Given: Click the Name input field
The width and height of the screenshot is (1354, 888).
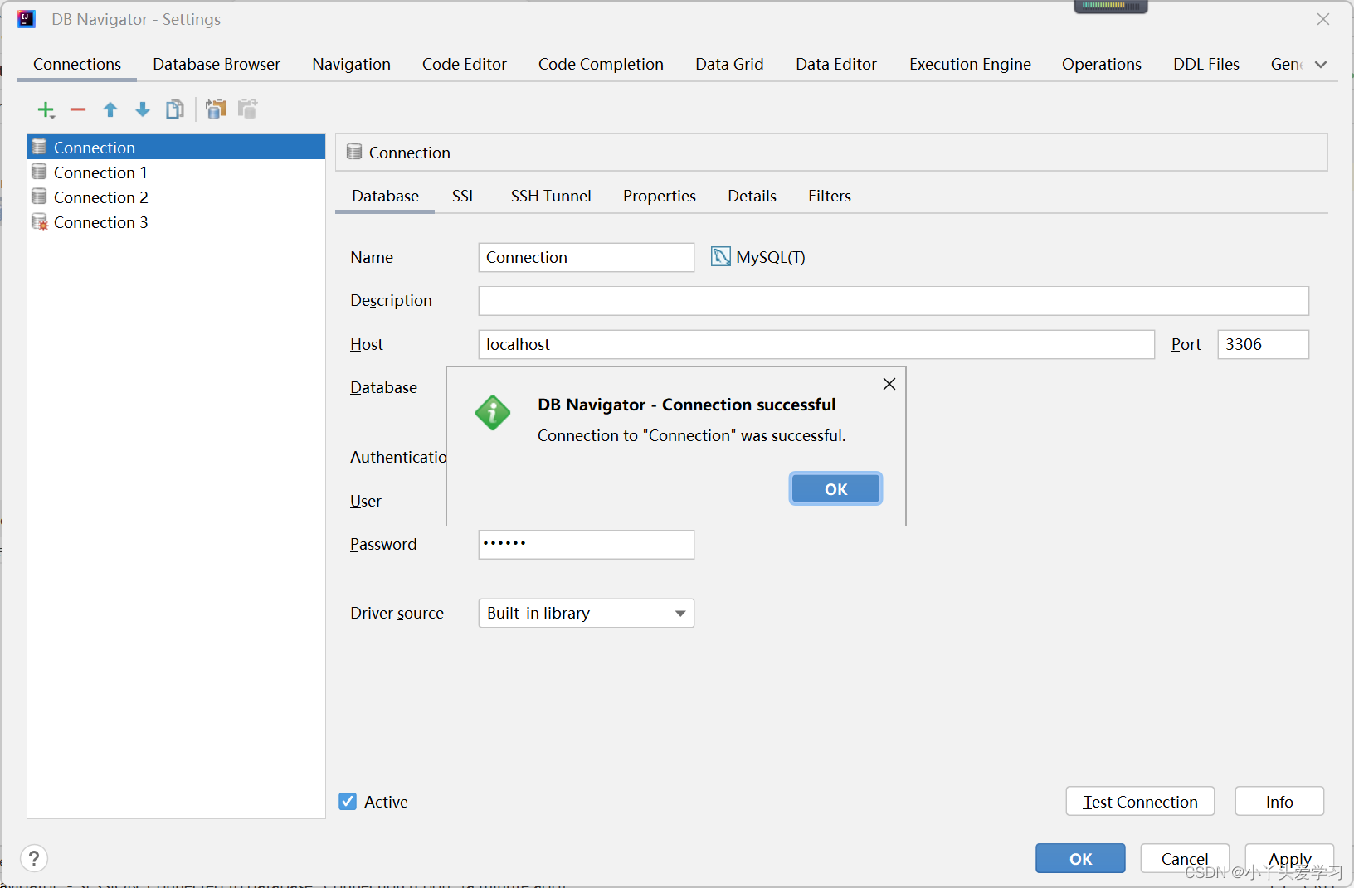Looking at the screenshot, I should click(x=586, y=257).
